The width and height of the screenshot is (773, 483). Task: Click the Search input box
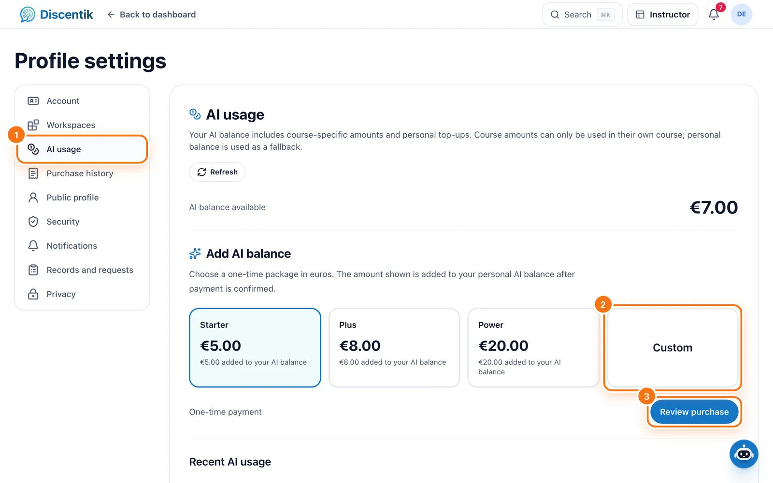pyautogui.click(x=582, y=14)
